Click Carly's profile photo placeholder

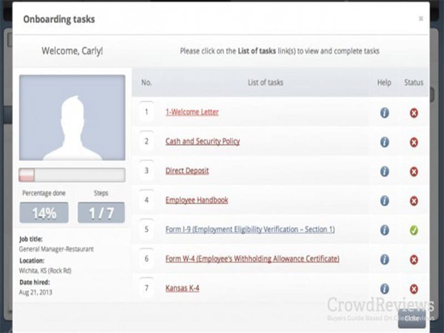72,118
